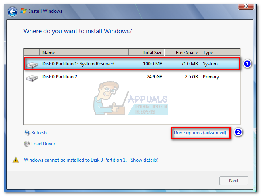Sort by the Total Size column header

pyautogui.click(x=147, y=52)
